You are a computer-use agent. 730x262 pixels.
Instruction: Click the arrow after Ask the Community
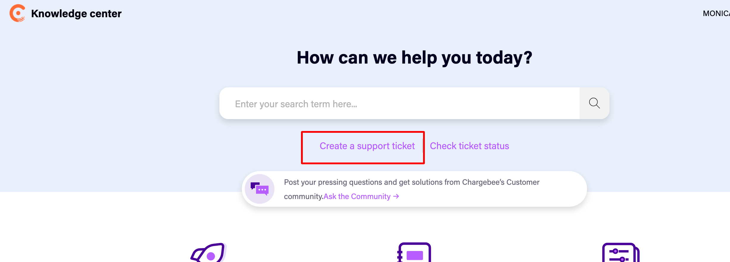tap(396, 196)
